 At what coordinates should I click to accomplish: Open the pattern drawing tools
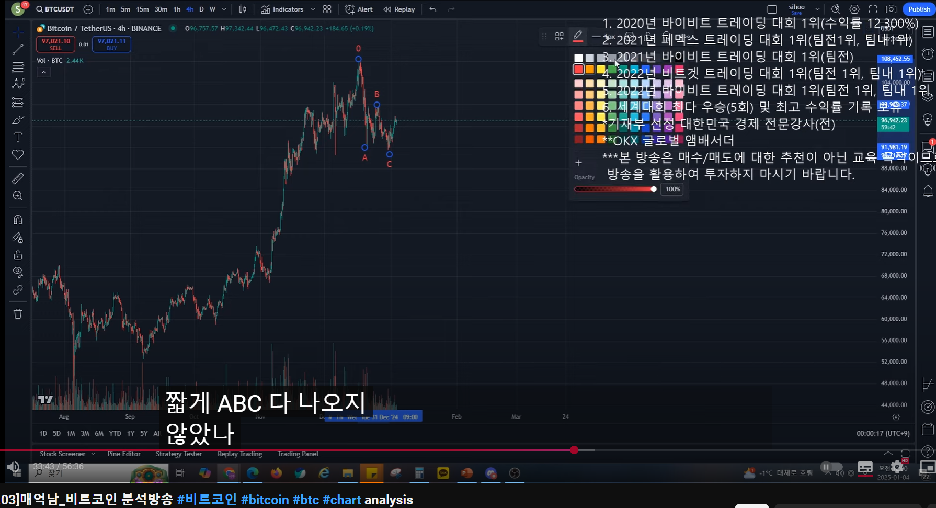(18, 84)
